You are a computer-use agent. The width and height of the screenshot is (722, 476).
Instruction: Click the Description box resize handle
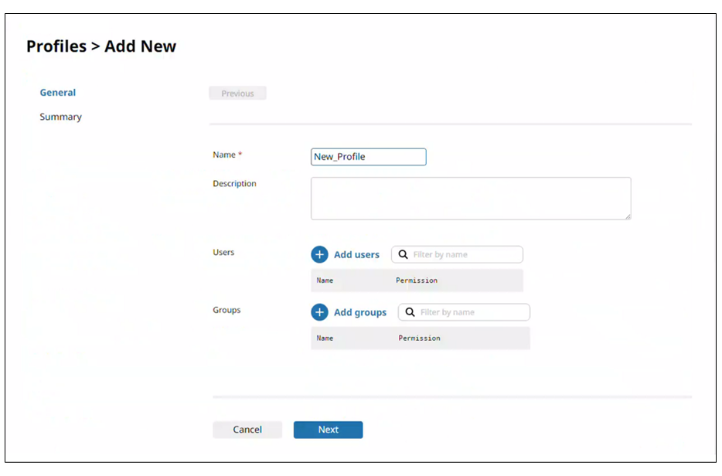click(x=627, y=216)
